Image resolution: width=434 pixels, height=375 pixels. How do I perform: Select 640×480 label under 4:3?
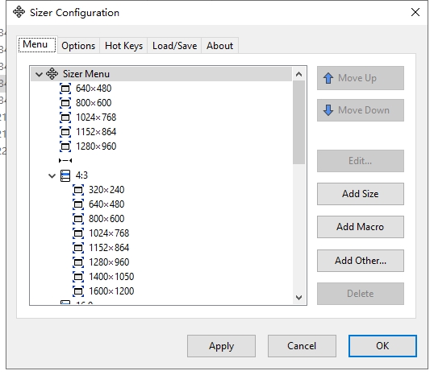(106, 204)
